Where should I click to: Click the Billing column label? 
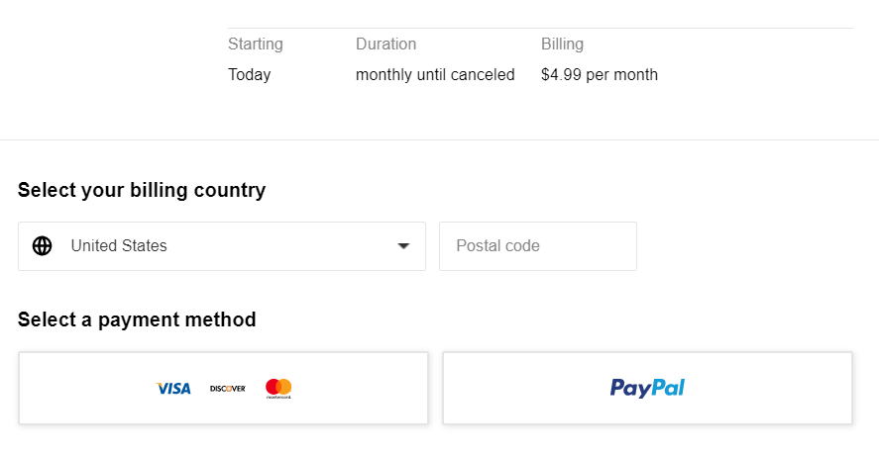pyautogui.click(x=562, y=44)
